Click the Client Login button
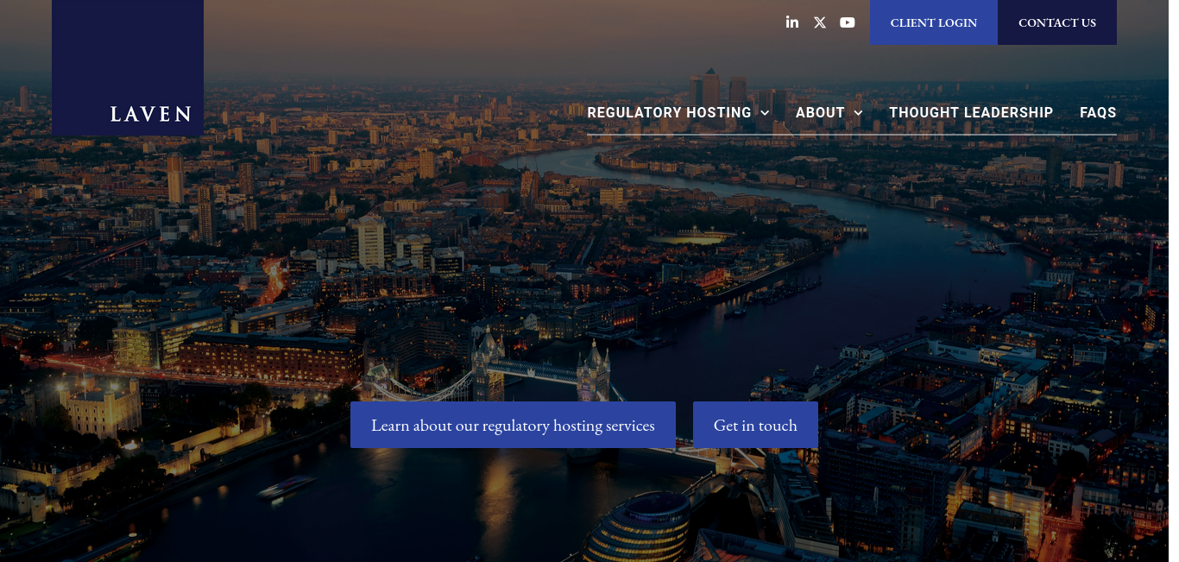 934,22
